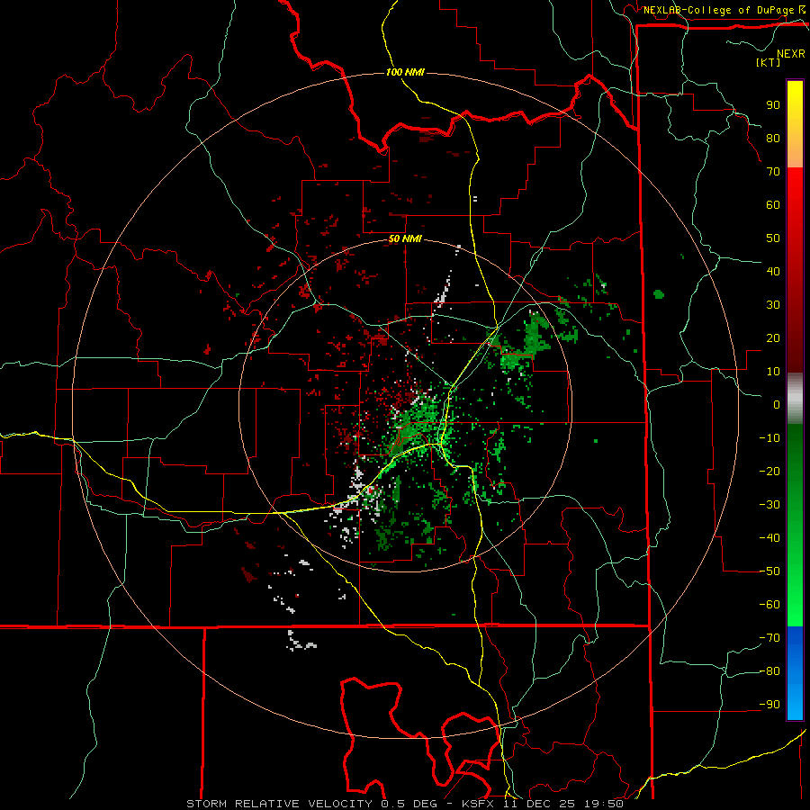Click the blue segment of the color bar
Screen dimensions: 810x810
pos(795,673)
